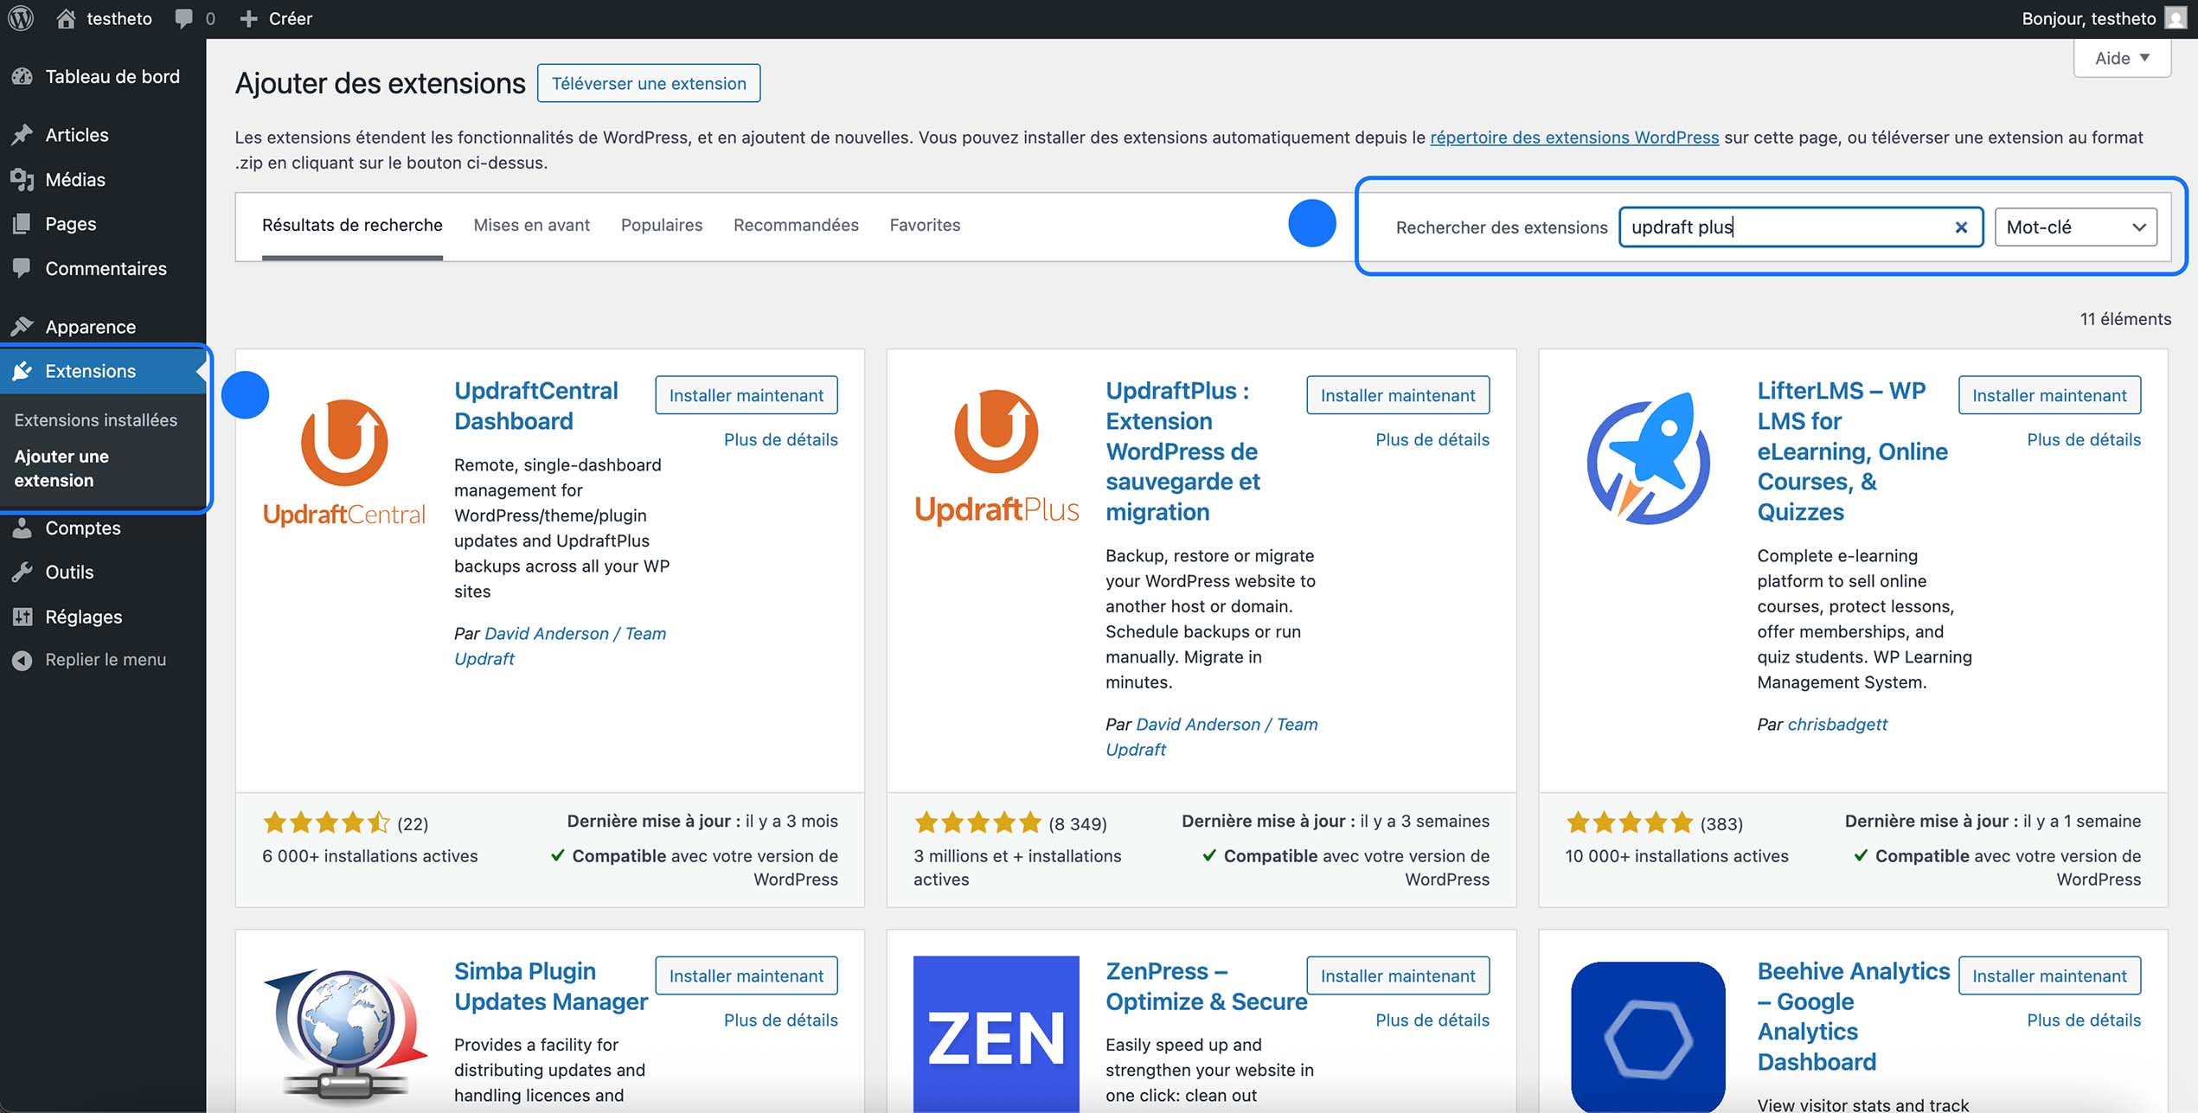Select the Articles menu icon
Viewport: 2198px width, 1113px height.
23,134
